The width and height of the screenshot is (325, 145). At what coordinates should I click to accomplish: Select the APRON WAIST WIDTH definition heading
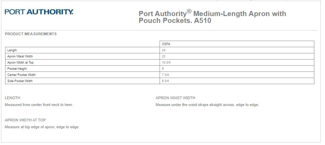(x=175, y=98)
